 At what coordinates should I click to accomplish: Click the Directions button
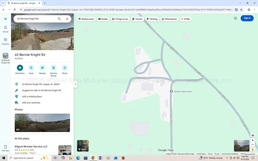20,69
